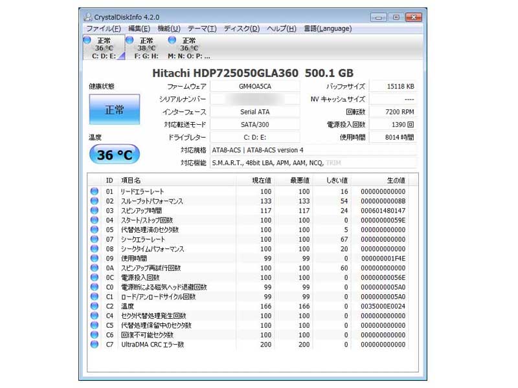Click status orb beside 09 使用時間
The width and height of the screenshot is (518, 388).
[95, 258]
